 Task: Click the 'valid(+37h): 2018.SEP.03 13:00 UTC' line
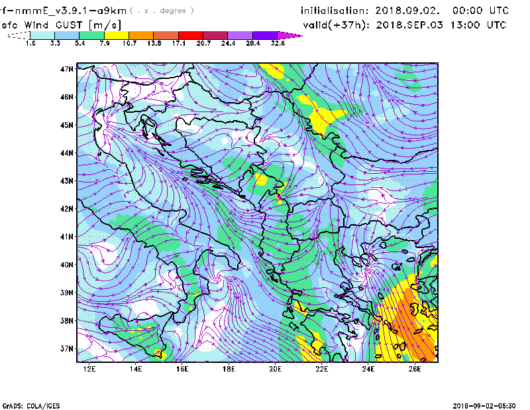coord(405,25)
